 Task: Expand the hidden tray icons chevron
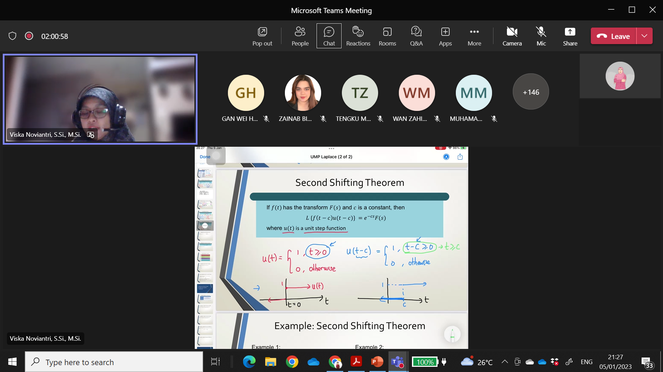point(505,362)
